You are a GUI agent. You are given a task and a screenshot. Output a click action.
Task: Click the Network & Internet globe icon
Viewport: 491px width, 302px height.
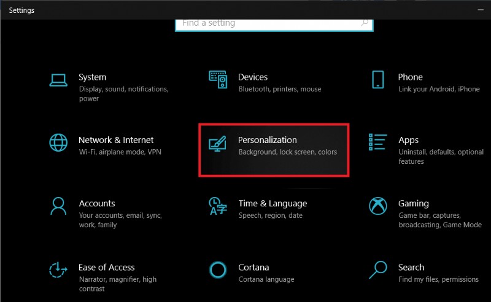click(58, 142)
